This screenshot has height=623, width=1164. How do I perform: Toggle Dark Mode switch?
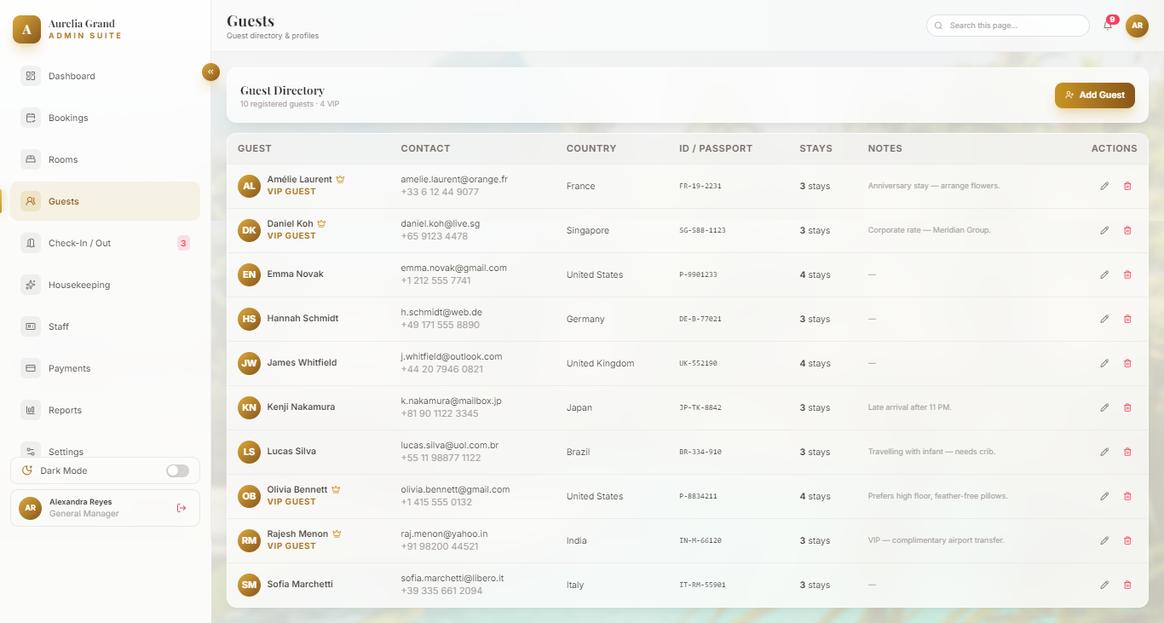tap(177, 470)
